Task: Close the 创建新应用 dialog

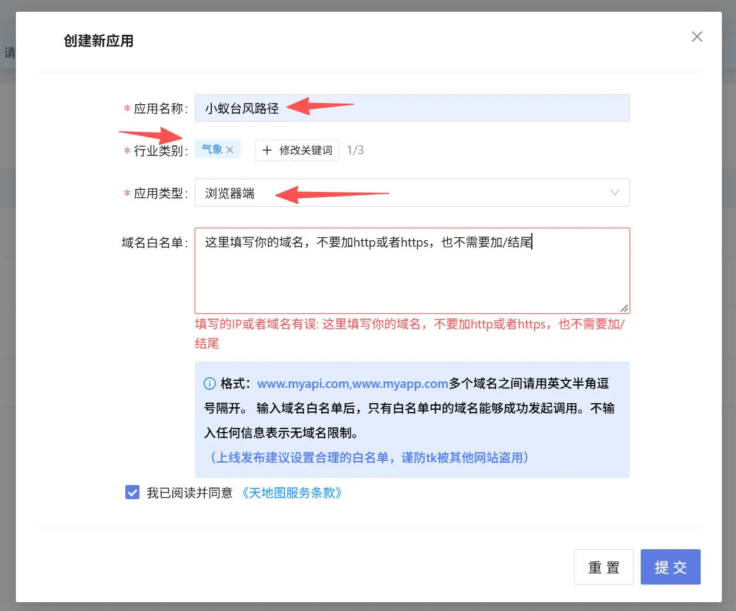Action: pos(697,36)
